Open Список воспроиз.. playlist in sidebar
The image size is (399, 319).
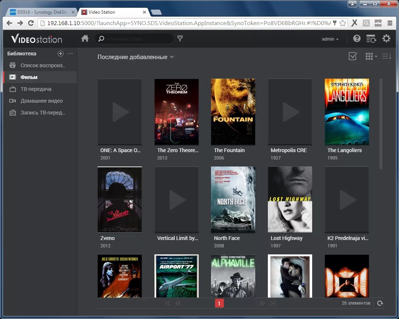pos(40,65)
